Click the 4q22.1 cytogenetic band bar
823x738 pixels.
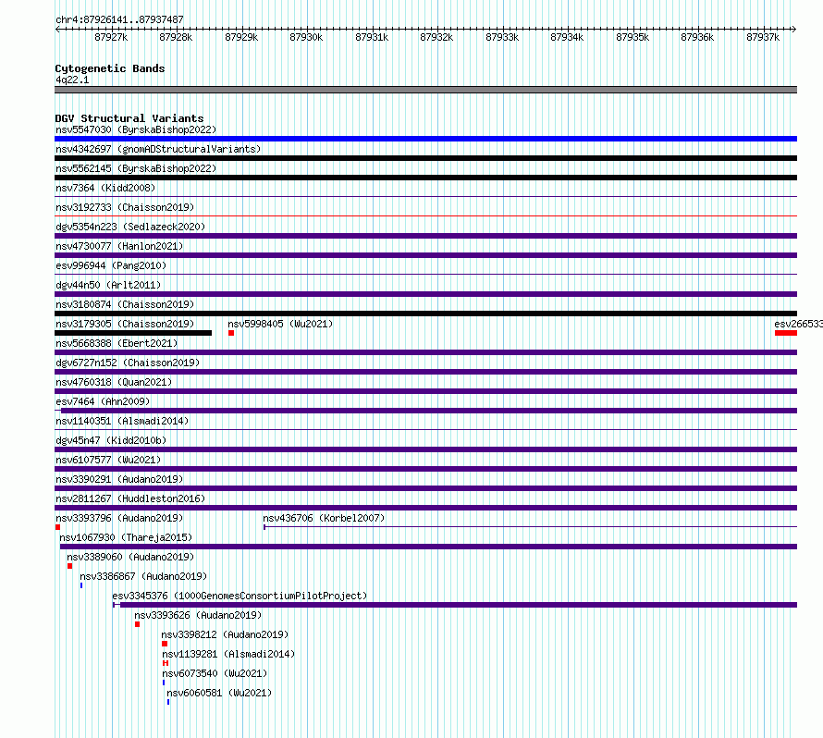(x=425, y=90)
